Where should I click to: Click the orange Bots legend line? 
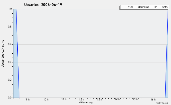pyautogui.click(x=159, y=7)
